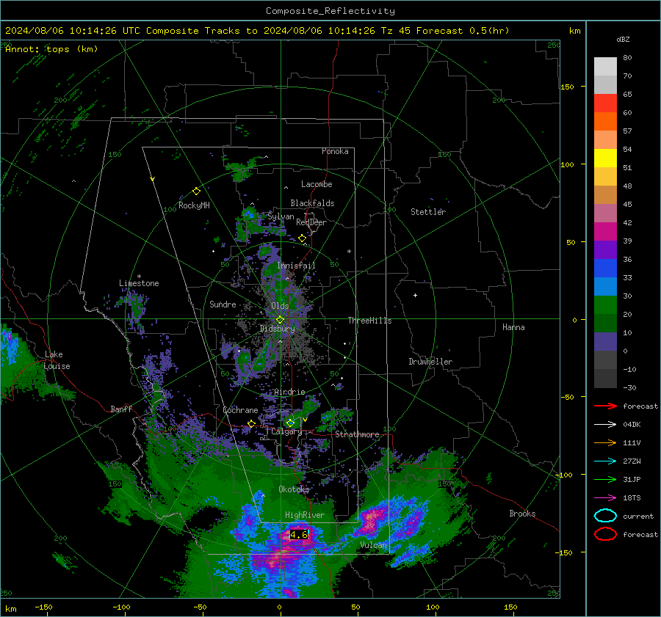
Task: Click the Airdrie city label
Action: click(289, 392)
